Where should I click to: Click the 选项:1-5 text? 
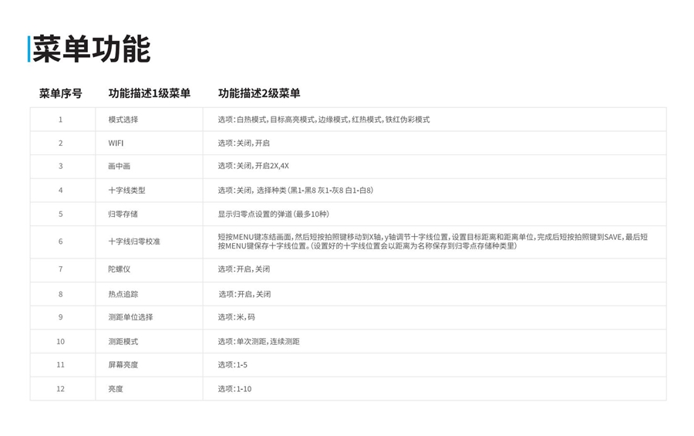pos(232,365)
